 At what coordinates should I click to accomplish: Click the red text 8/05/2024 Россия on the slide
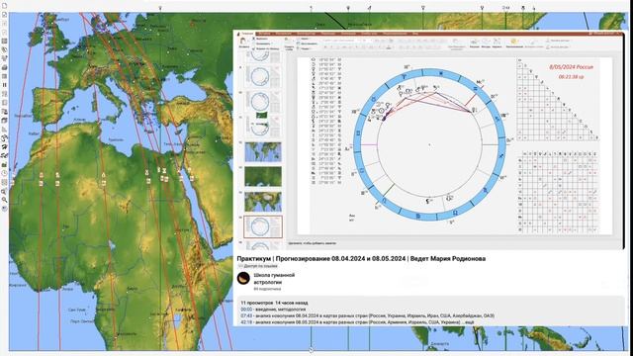coord(572,67)
